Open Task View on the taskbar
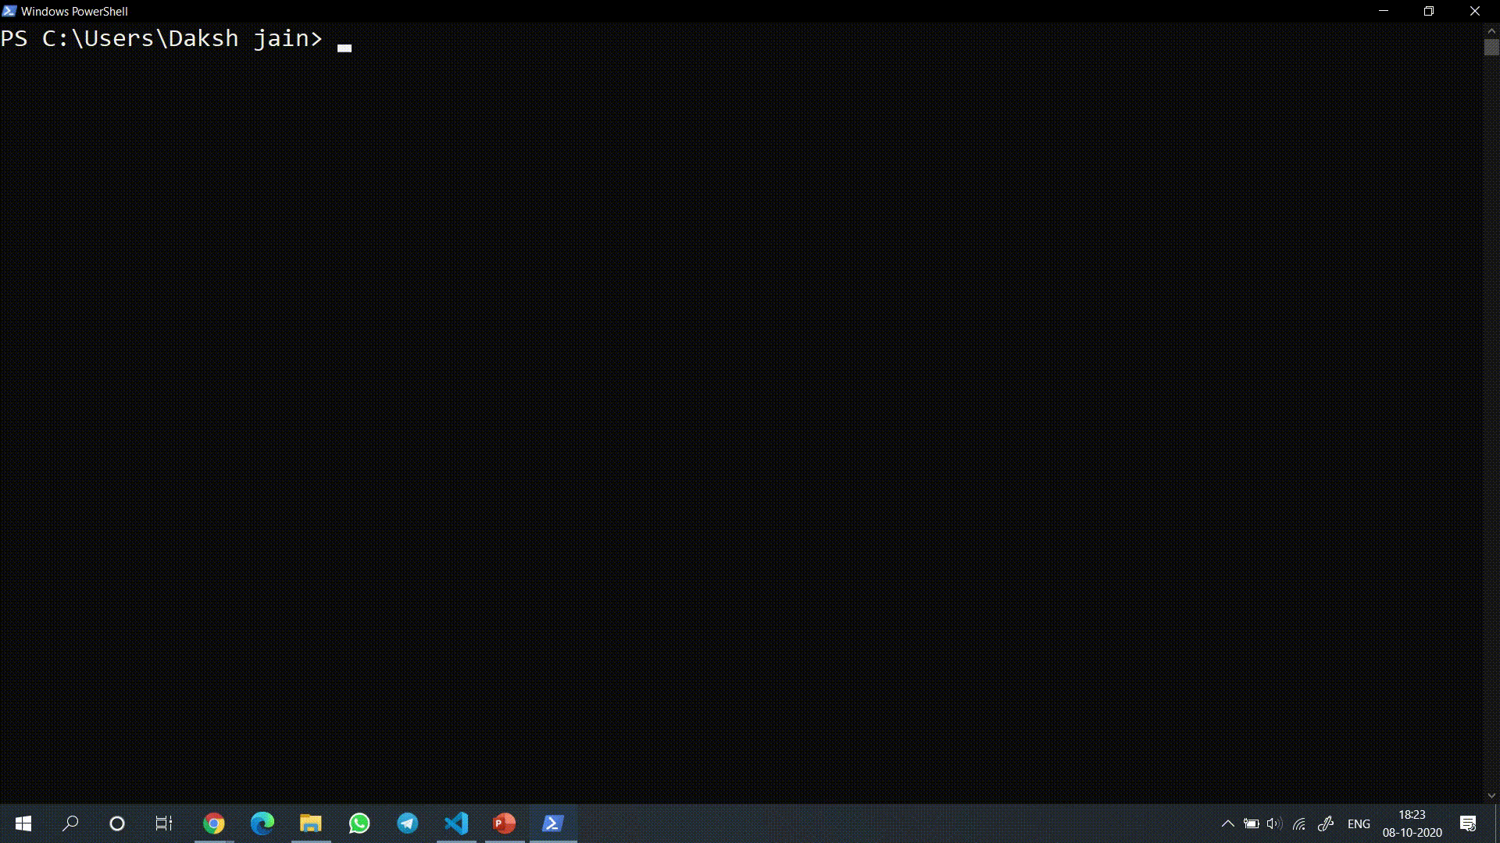Screen dimensions: 1500x843 click(x=164, y=823)
